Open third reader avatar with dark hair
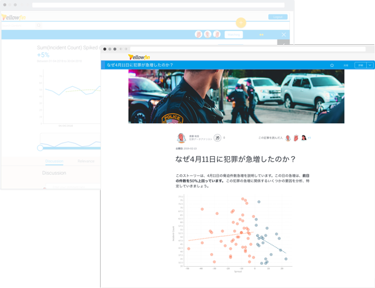This screenshot has width=375, height=288. 304,138
